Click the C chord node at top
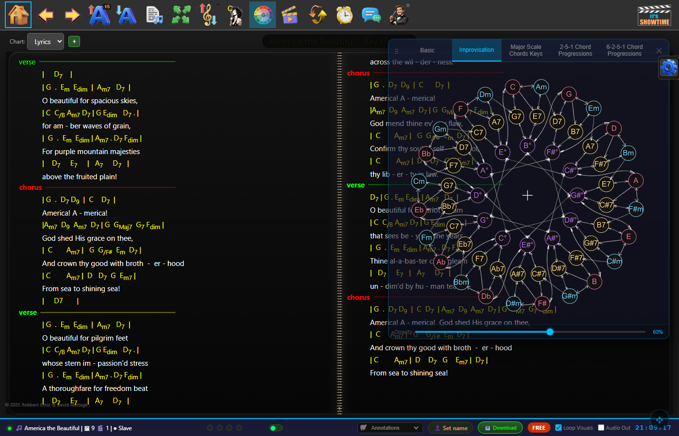Screen dimensions: 679x436 513,87
